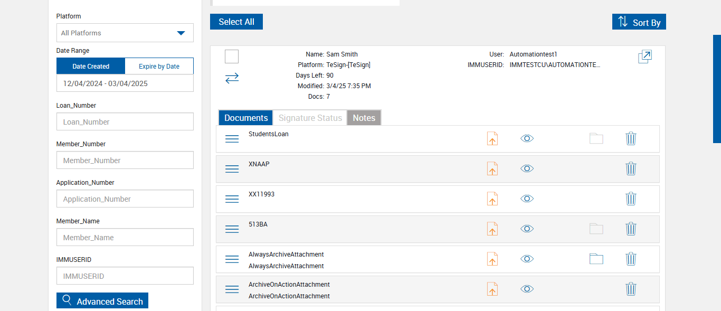Click the Member_Name input field
This screenshot has height=311, width=721.
tap(125, 237)
